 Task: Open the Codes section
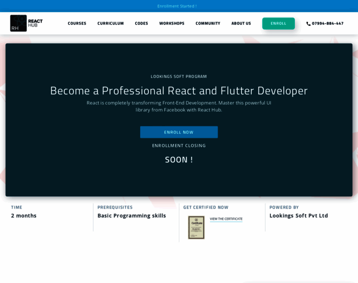(141, 23)
